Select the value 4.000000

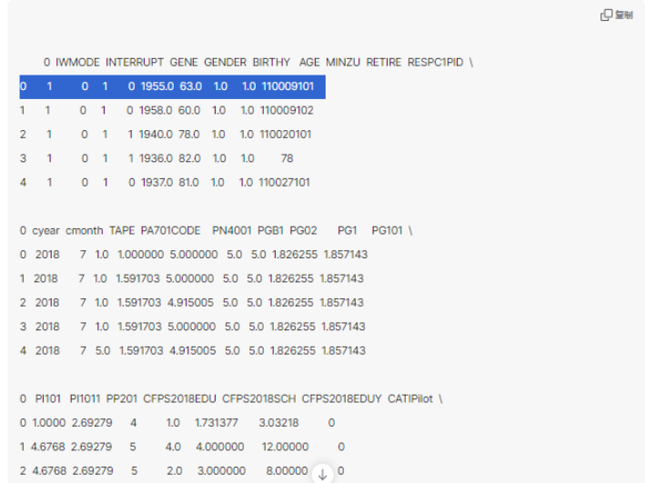point(219,447)
